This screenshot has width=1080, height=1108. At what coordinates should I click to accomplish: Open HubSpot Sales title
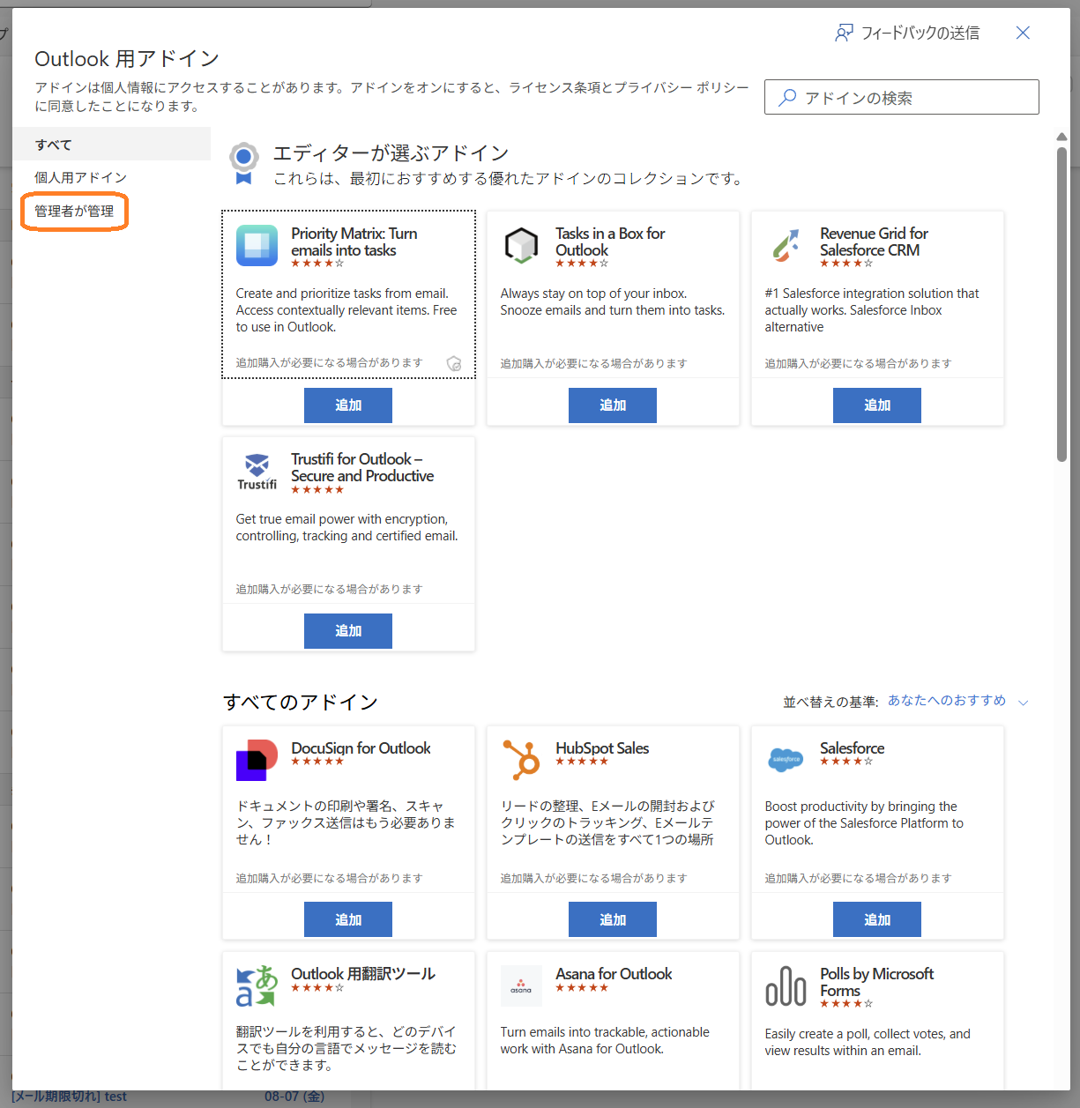coord(602,748)
